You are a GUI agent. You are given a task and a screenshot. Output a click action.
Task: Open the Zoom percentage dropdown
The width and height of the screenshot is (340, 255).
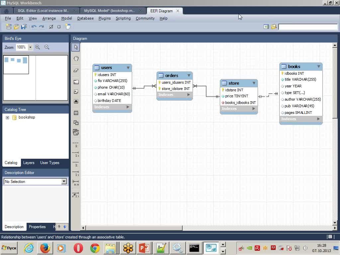pos(30,47)
